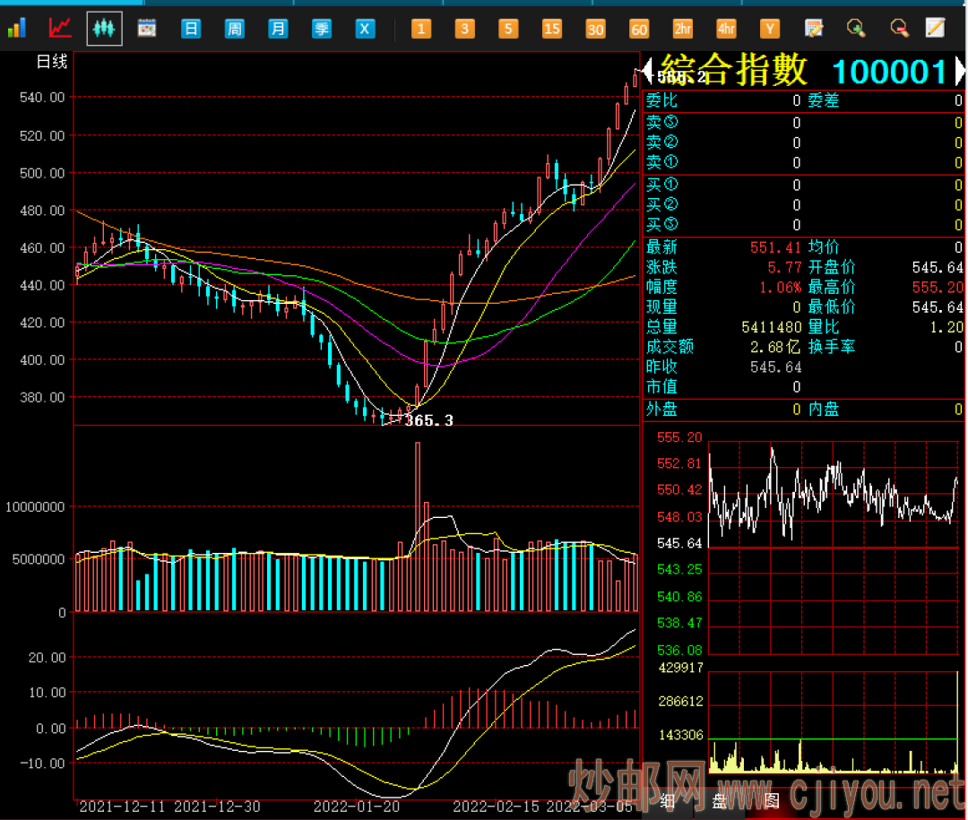Choose the 15 minute interval button
This screenshot has height=820, width=968.
[552, 29]
